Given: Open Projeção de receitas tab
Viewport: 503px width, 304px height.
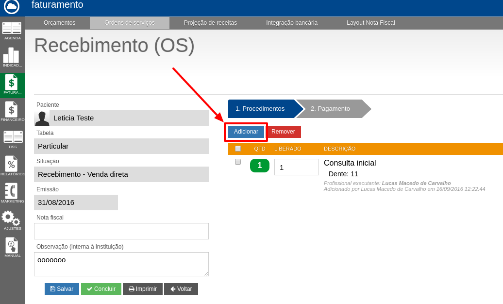Looking at the screenshot, I should point(210,23).
